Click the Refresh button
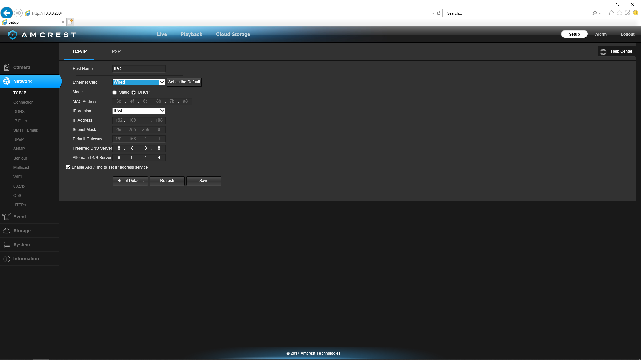Image resolution: width=641 pixels, height=360 pixels. click(x=167, y=181)
